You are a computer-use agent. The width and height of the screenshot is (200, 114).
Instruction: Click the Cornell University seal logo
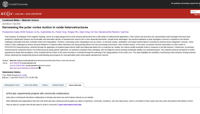tap(5, 4)
